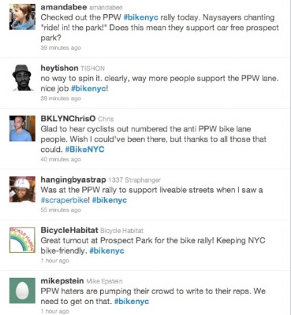
Task: Open amandabee's profile photo
Action: (22, 17)
